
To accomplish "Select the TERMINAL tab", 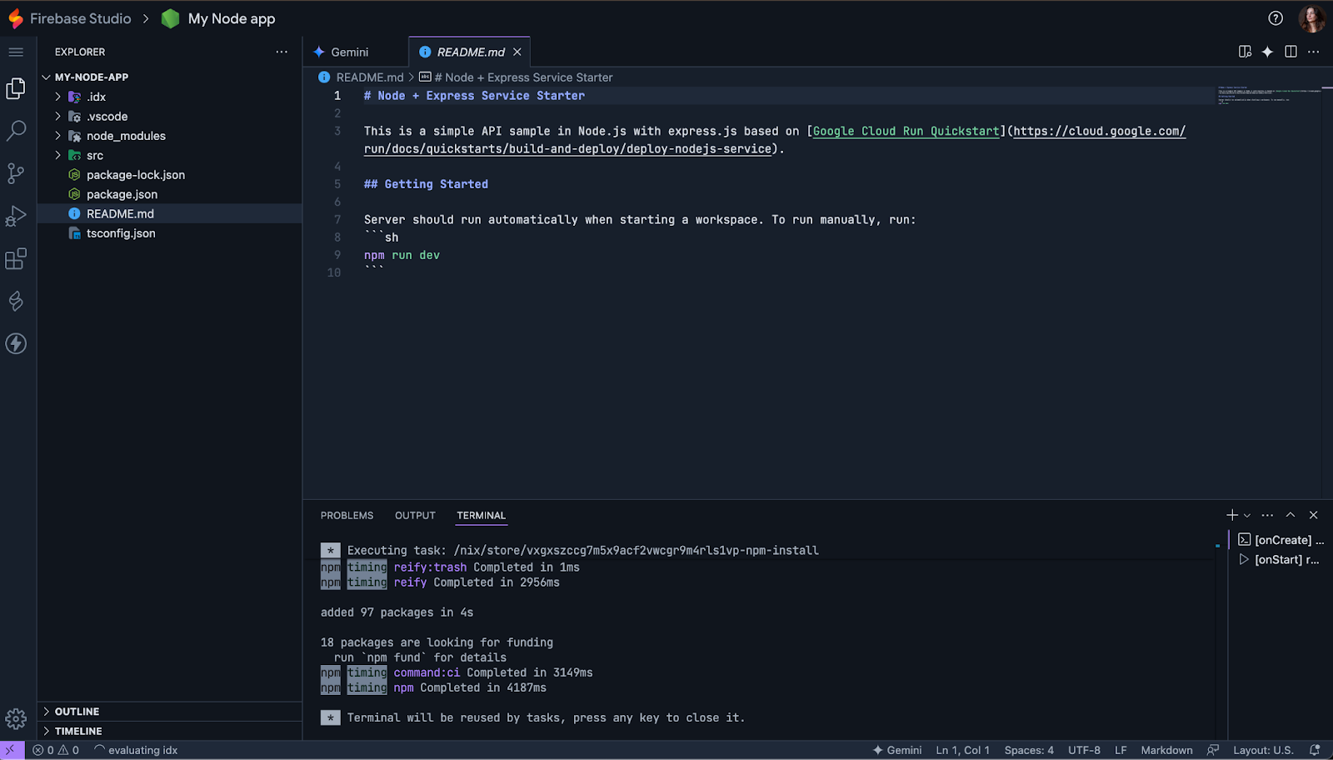I will (481, 515).
